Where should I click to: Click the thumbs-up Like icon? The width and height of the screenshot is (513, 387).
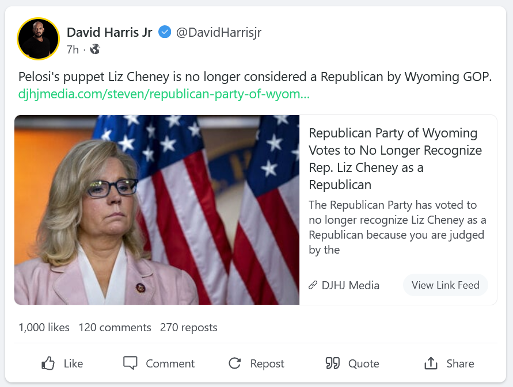click(48, 363)
